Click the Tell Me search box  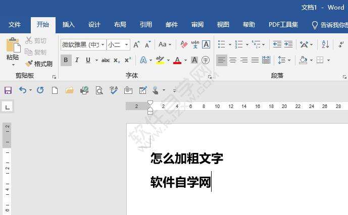click(x=329, y=25)
